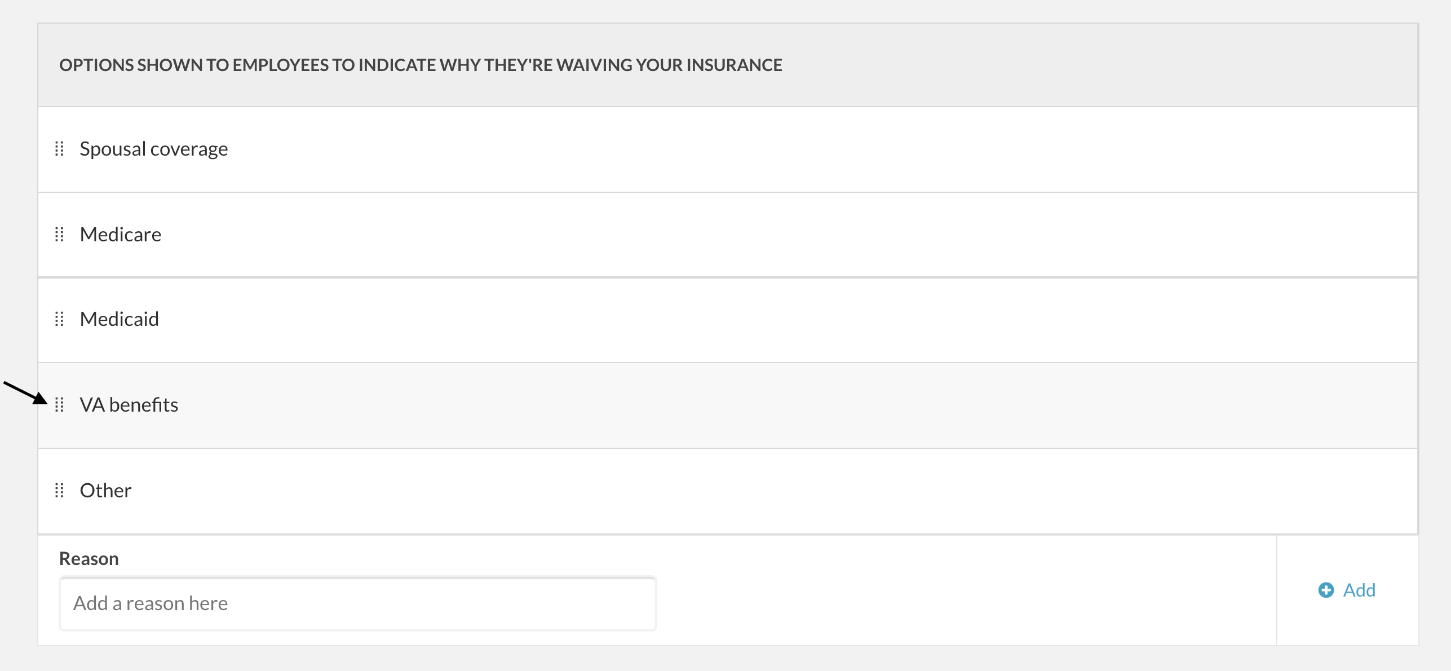Click the black annotation arrow
The width and height of the screenshot is (1451, 671).
coord(25,393)
